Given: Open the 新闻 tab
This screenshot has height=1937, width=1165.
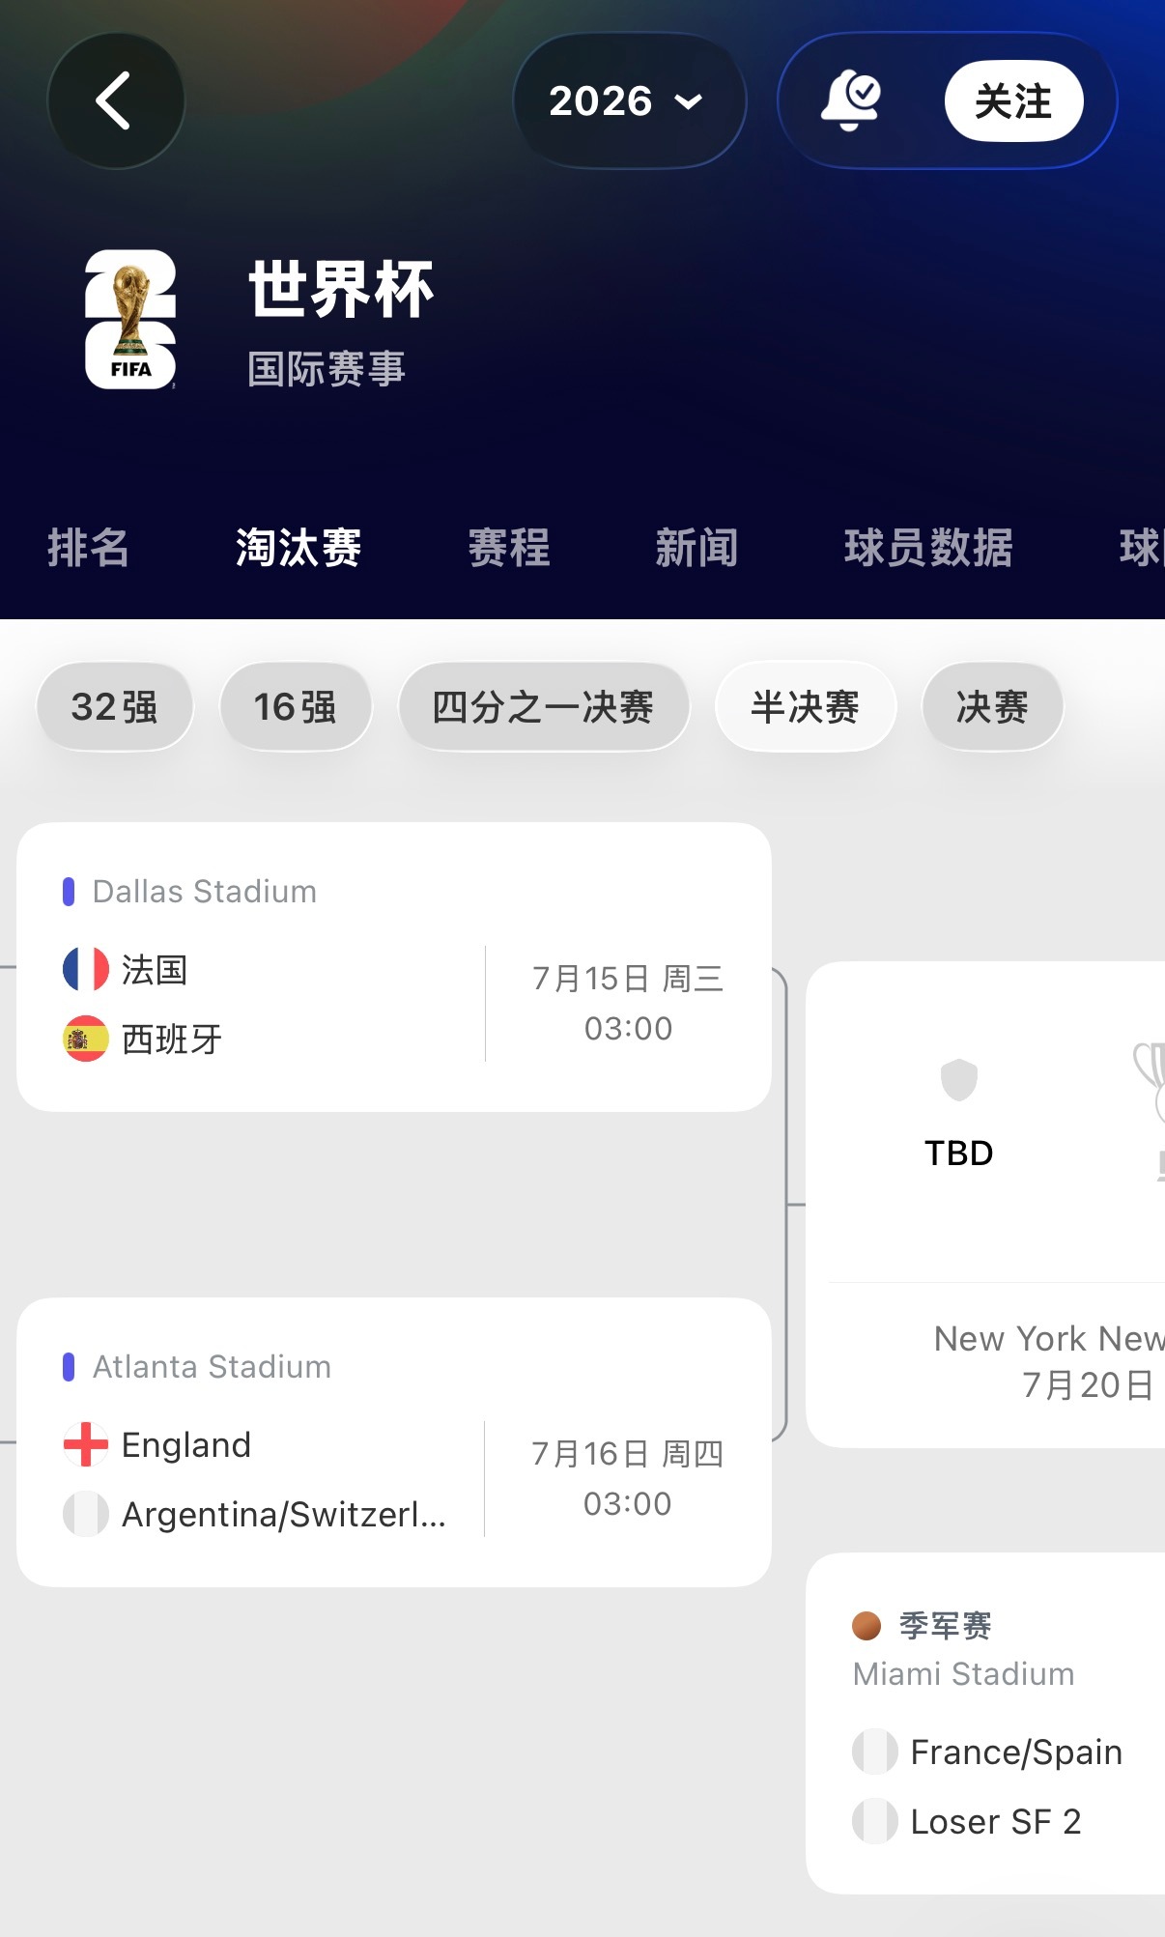Looking at the screenshot, I should pos(696,548).
